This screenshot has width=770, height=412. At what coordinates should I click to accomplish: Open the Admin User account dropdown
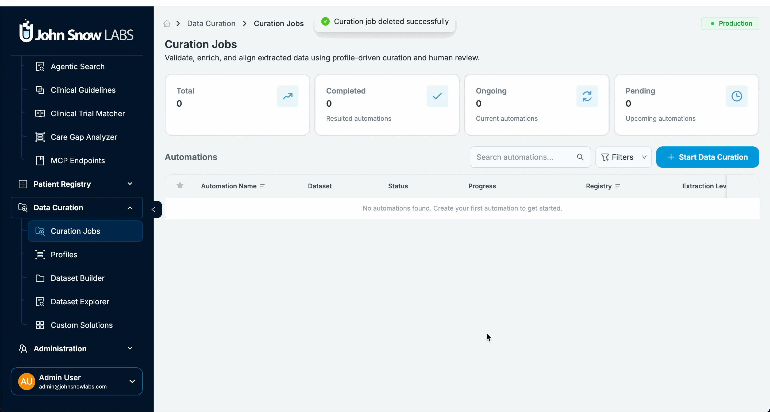(132, 381)
